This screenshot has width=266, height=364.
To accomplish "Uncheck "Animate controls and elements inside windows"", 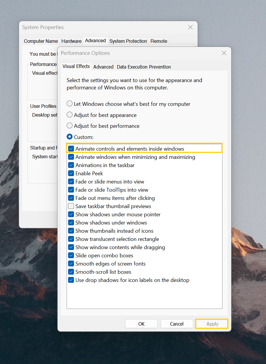I will tap(71, 149).
